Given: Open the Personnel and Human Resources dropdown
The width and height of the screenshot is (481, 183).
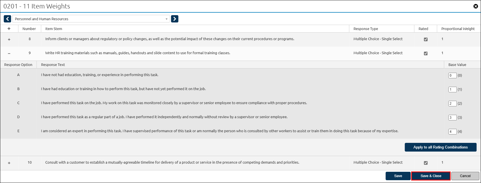Looking at the screenshot, I should click(x=91, y=19).
